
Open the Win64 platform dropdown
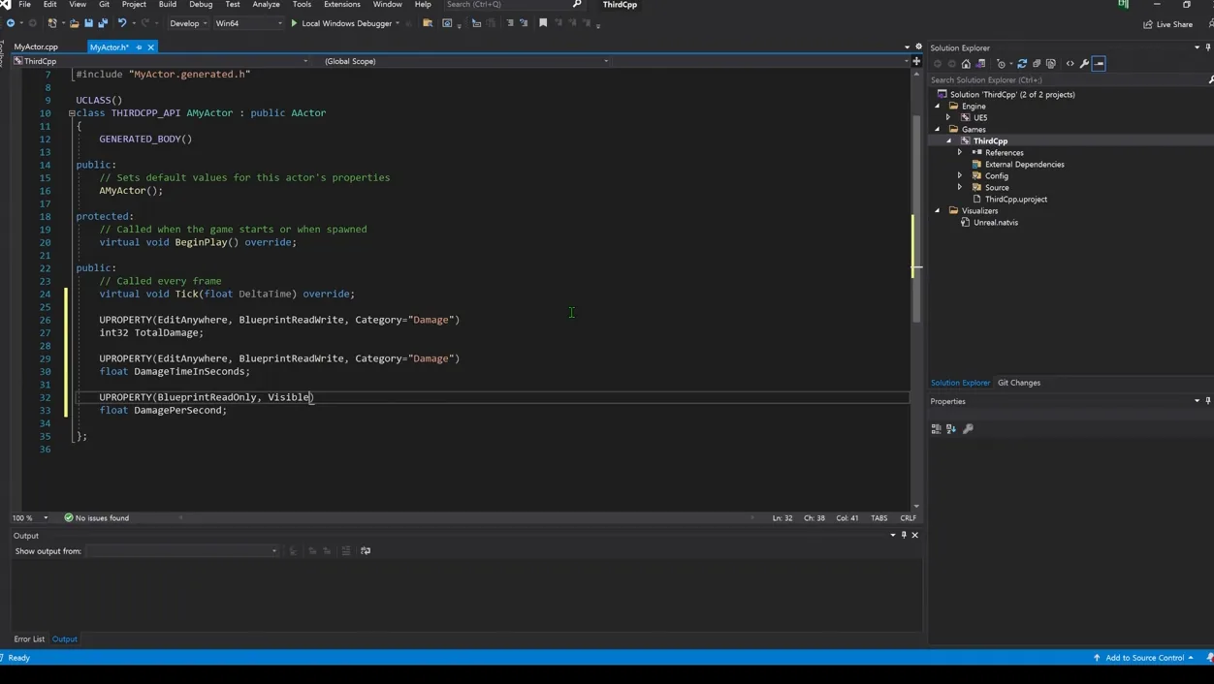pos(248,23)
